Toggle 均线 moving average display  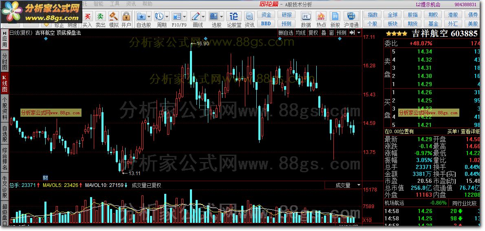pyautogui.click(x=300, y=33)
